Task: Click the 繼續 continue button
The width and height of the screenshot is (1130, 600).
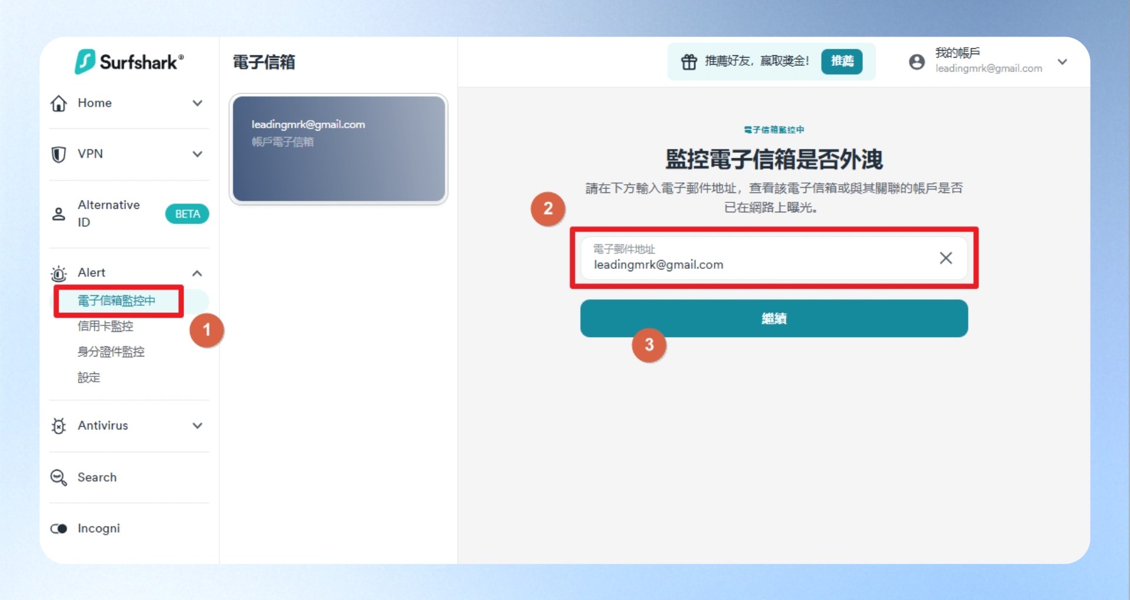Action: [774, 319]
